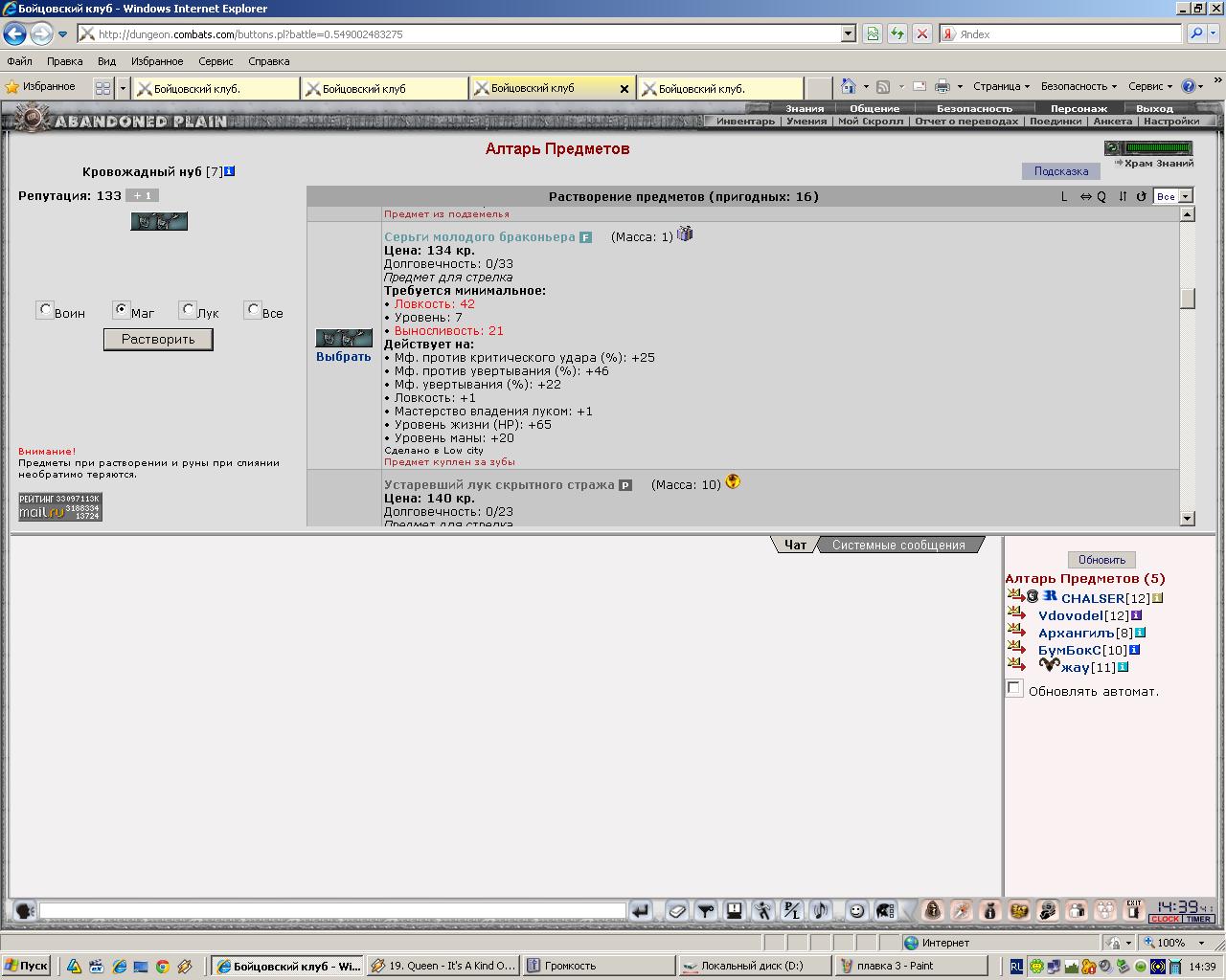Click the Обновить button
The height and width of the screenshot is (980, 1226).
1101,560
